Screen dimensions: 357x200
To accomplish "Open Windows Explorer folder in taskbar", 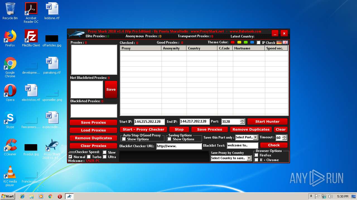I will pyautogui.click(x=32, y=196).
